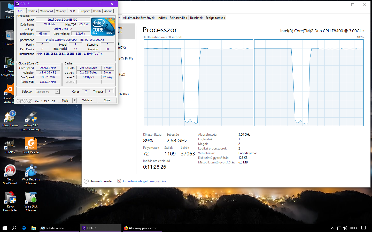Screen dimensions: 372x232
Task: Open Alkalmazáselőzmények tab in Task Manager
Action: (x=139, y=18)
